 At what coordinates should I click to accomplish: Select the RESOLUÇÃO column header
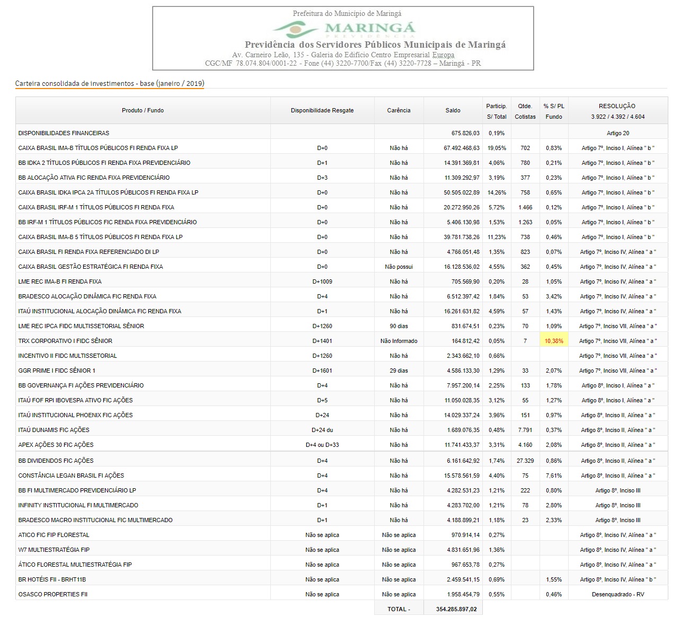[617, 111]
